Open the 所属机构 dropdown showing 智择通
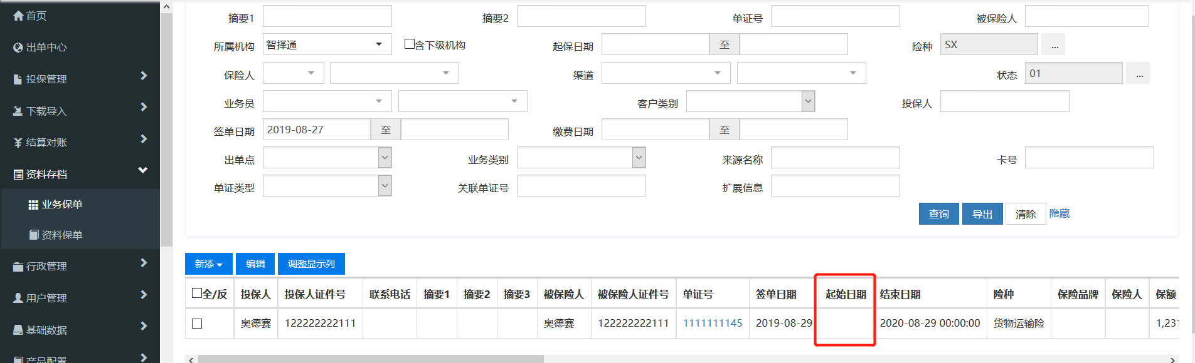Image resolution: width=1195 pixels, height=363 pixels. [327, 44]
